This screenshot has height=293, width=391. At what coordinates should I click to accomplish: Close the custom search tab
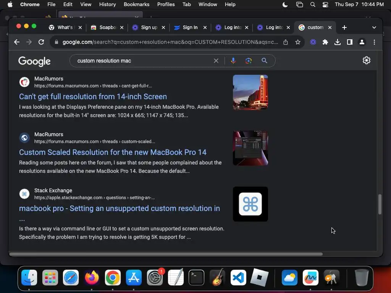pyautogui.click(x=330, y=27)
